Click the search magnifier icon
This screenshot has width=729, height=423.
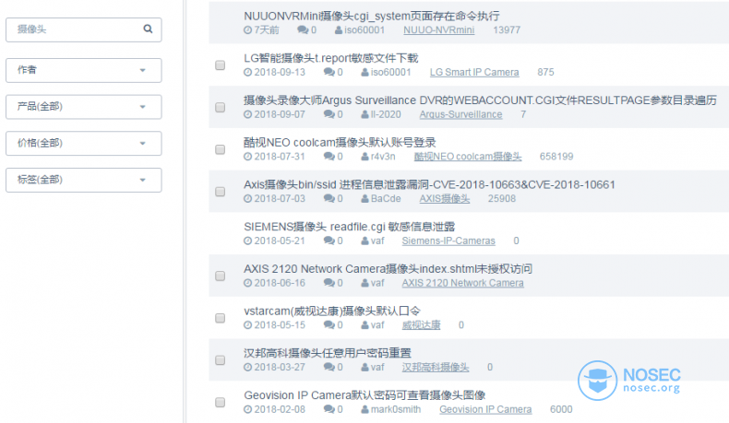(x=148, y=29)
